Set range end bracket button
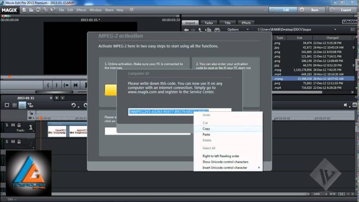Screen dimensions: 359x202 point(57,85)
